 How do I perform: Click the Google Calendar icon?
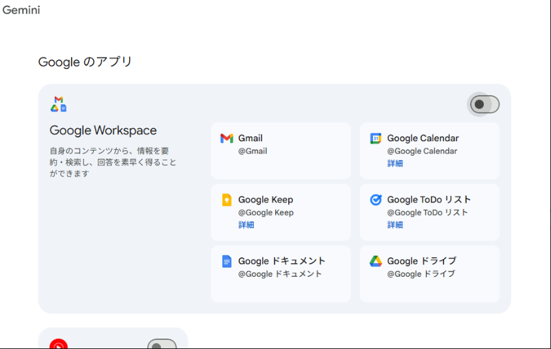point(376,138)
